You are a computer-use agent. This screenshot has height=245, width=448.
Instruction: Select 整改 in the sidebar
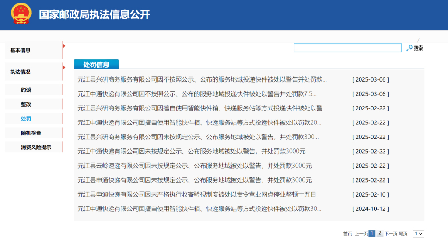click(x=26, y=104)
